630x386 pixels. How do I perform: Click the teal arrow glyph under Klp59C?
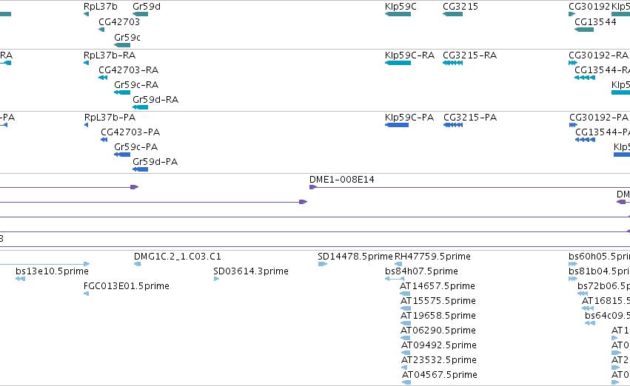pos(398,14)
